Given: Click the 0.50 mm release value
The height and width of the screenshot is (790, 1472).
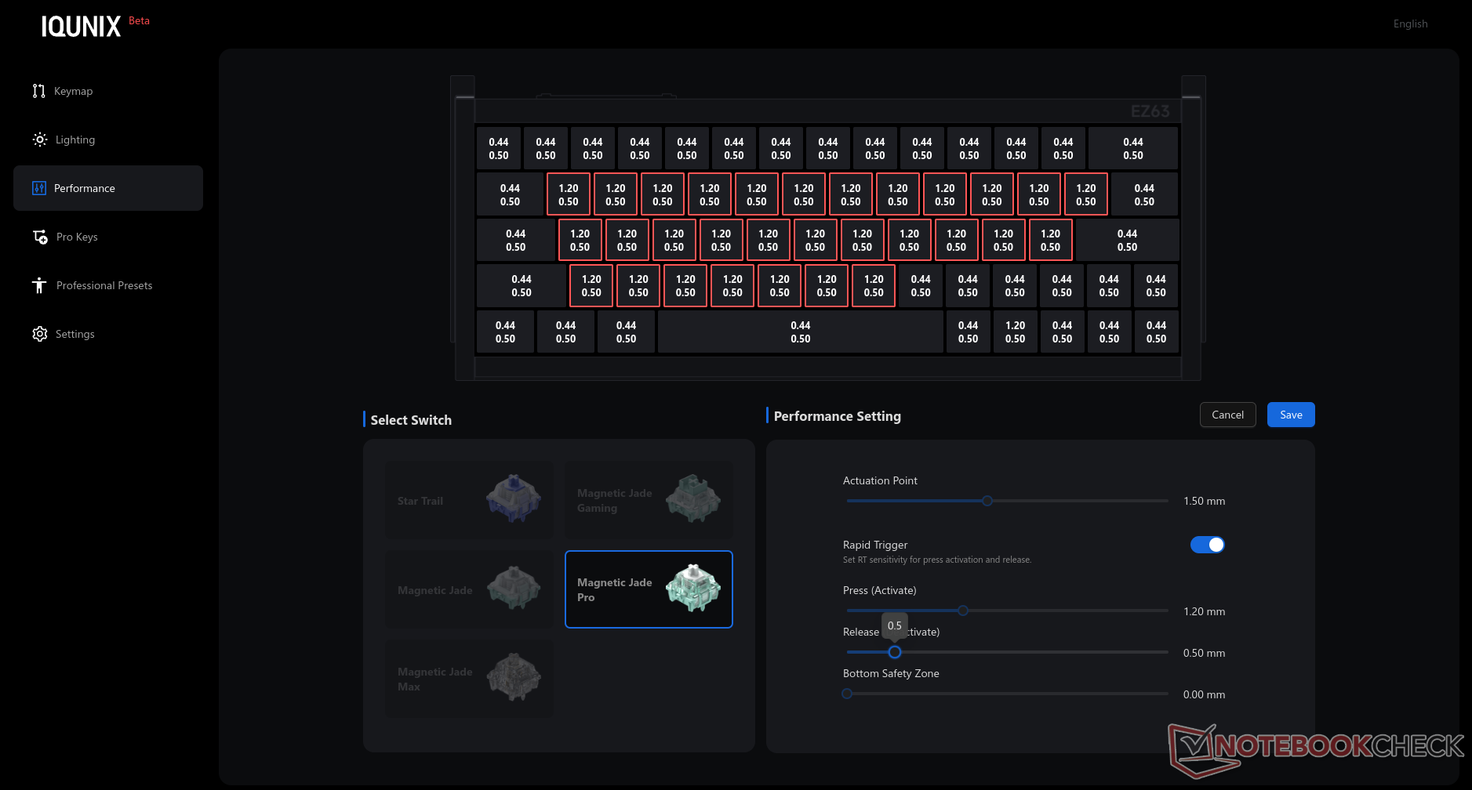Looking at the screenshot, I should pyautogui.click(x=1204, y=653).
